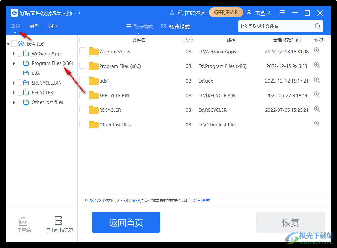The height and width of the screenshot is (248, 337).
Task: Click the udx tree folder icon
Action: point(26,73)
